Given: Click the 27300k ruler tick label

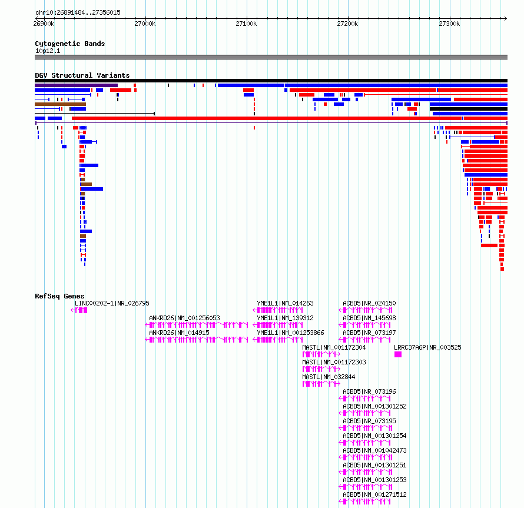Looking at the screenshot, I should point(449,24).
